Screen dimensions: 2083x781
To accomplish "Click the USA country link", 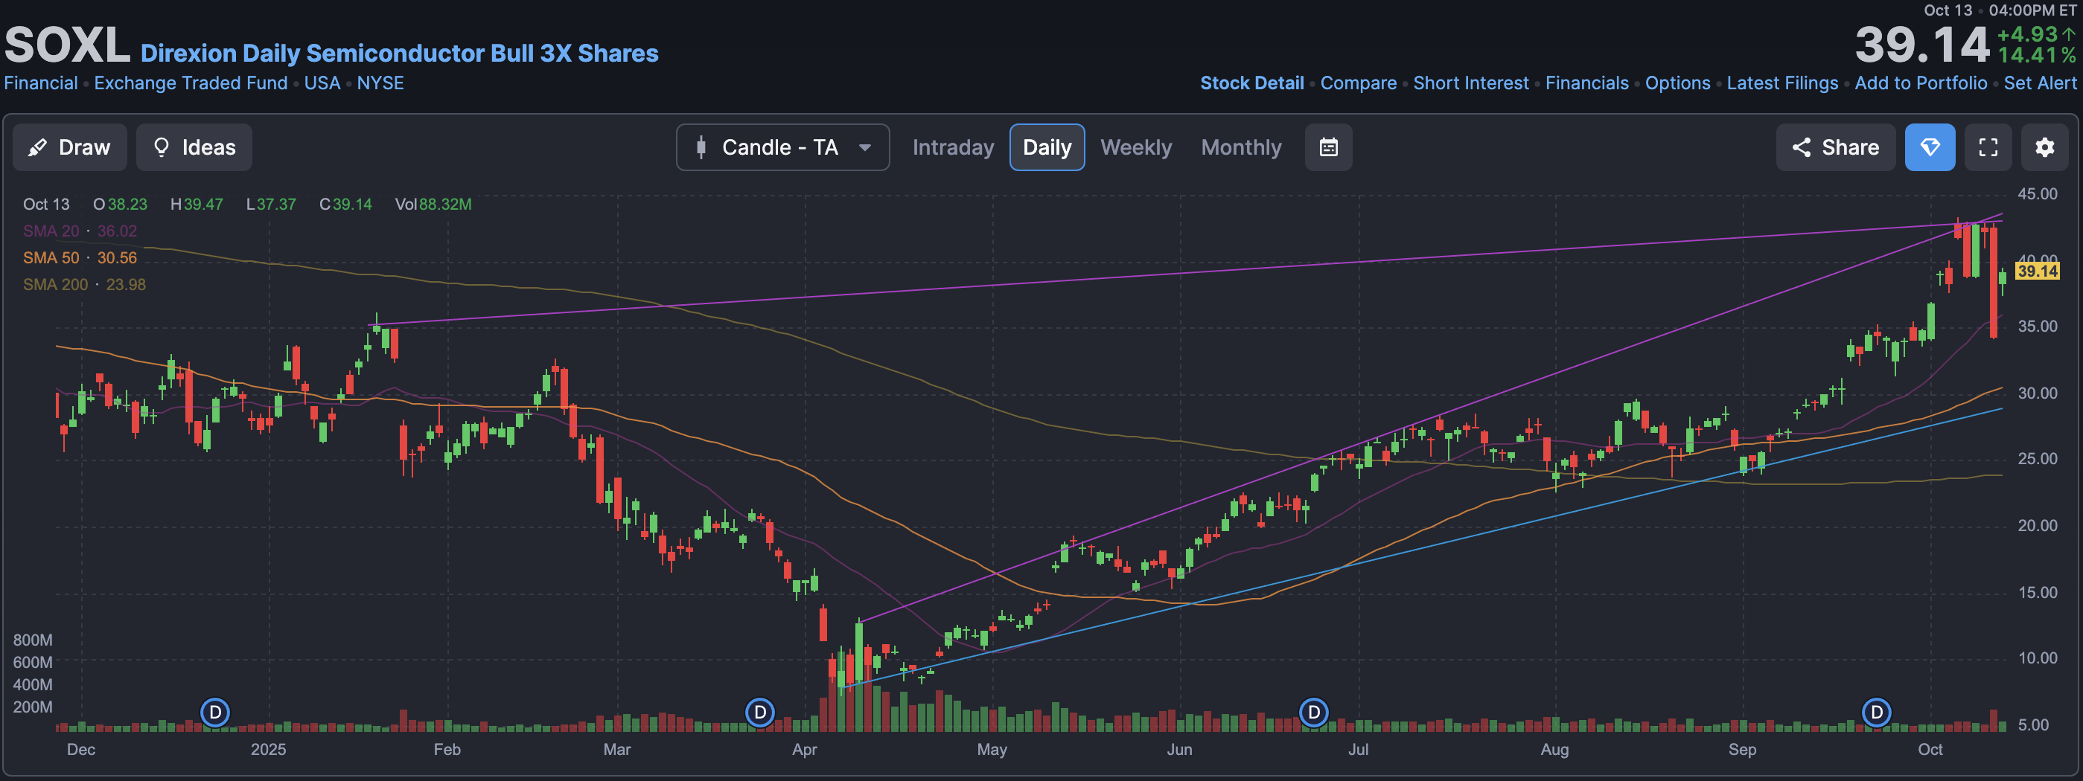I will [x=322, y=83].
